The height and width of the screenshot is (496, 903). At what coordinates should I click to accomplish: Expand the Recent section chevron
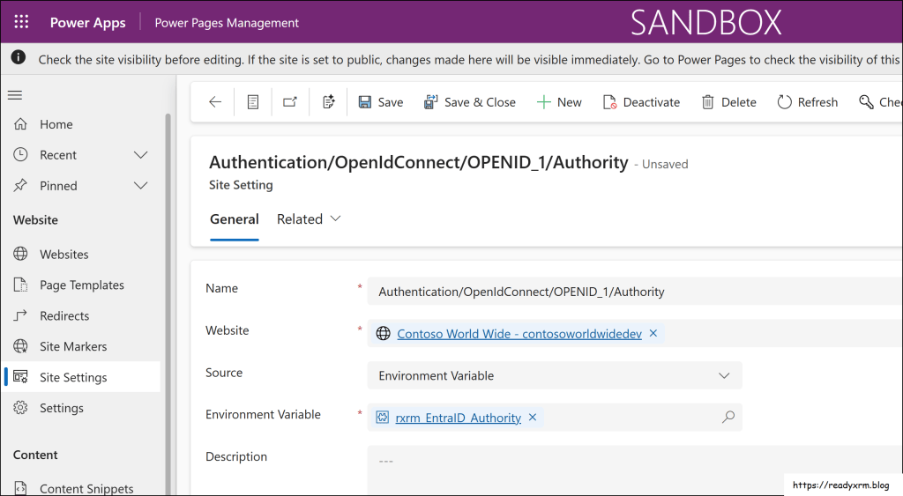pos(140,155)
